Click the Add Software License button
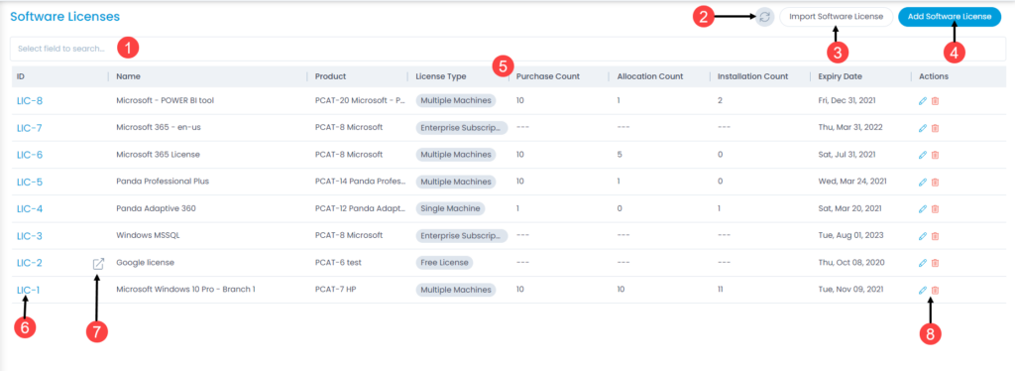Viewport: 1015px width, 371px height. (x=950, y=17)
